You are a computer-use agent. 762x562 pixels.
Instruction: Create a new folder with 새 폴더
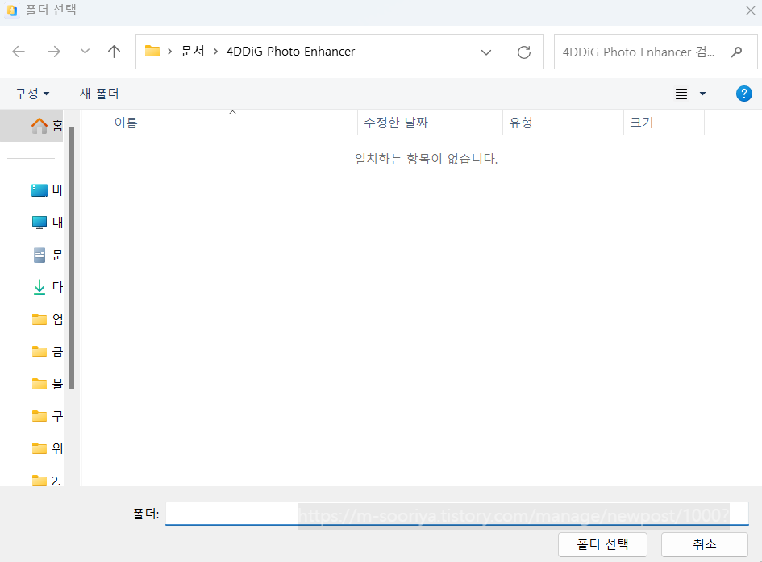tap(99, 94)
